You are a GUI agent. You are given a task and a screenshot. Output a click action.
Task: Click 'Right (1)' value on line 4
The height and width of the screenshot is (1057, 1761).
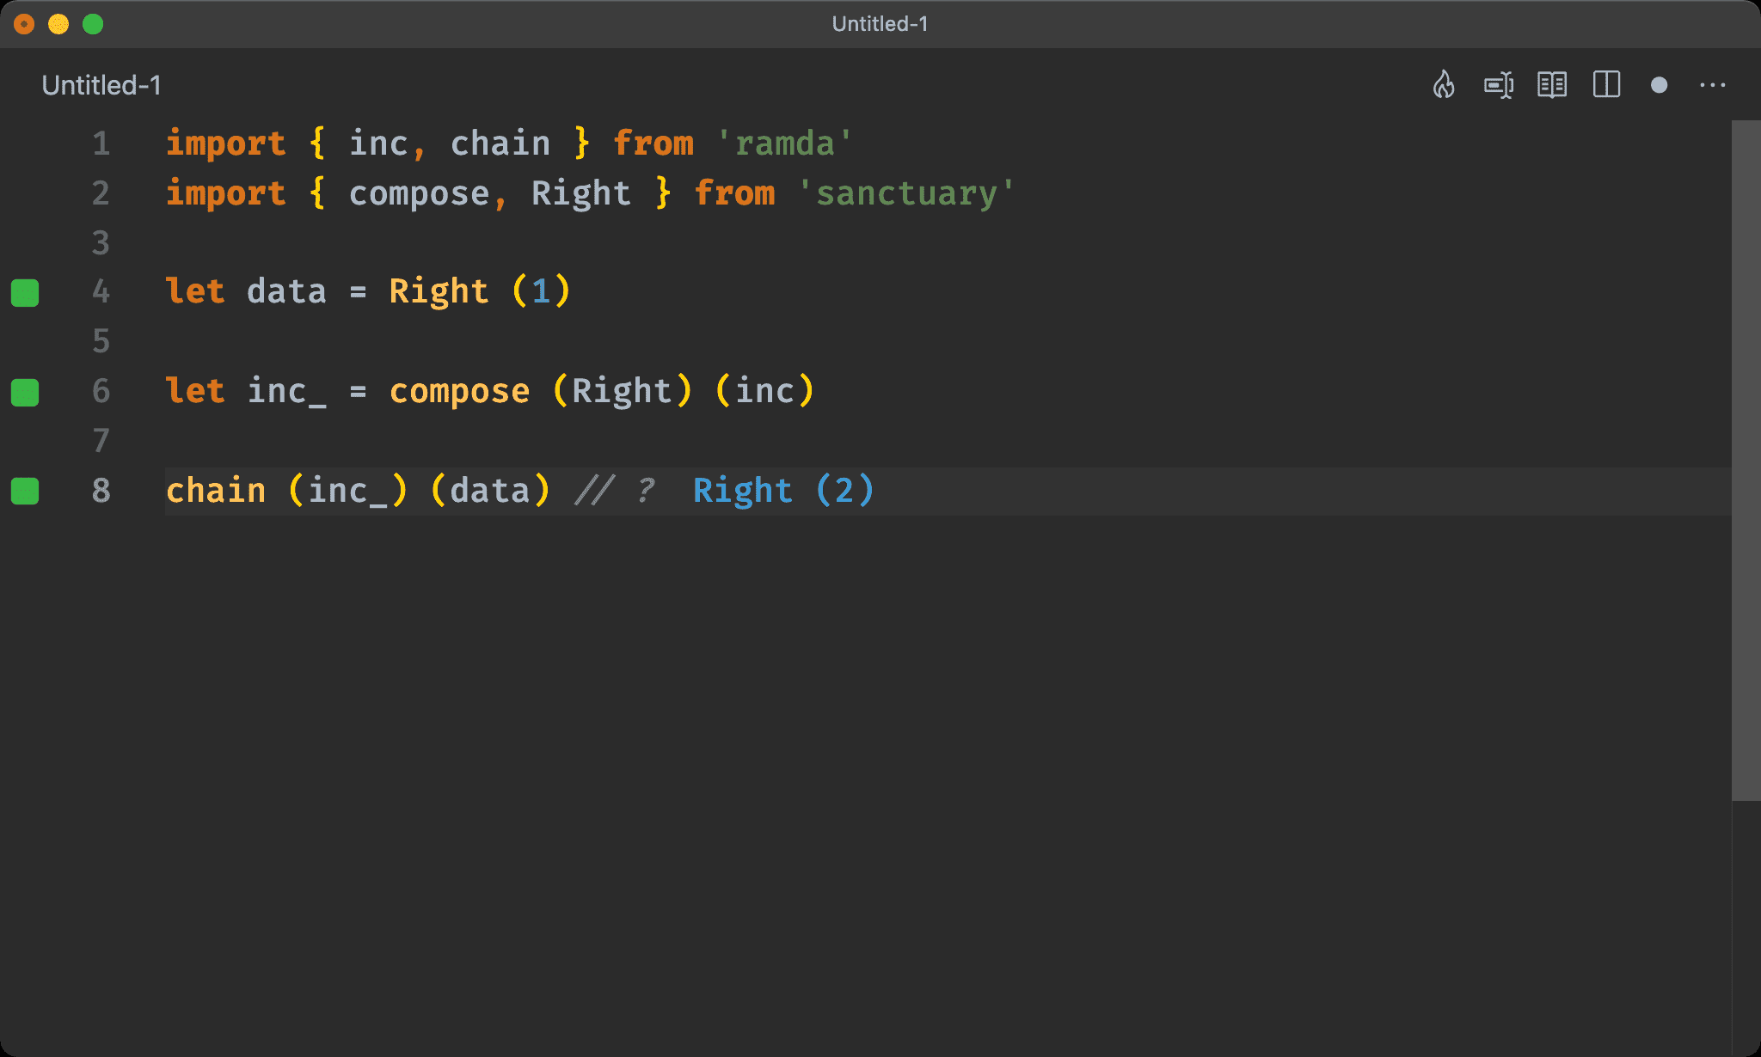coord(480,292)
